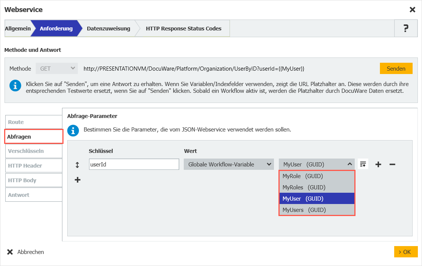The image size is (422, 266).
Task: Collapse the MyUser (GUID) variable dropdown
Action: (316, 164)
